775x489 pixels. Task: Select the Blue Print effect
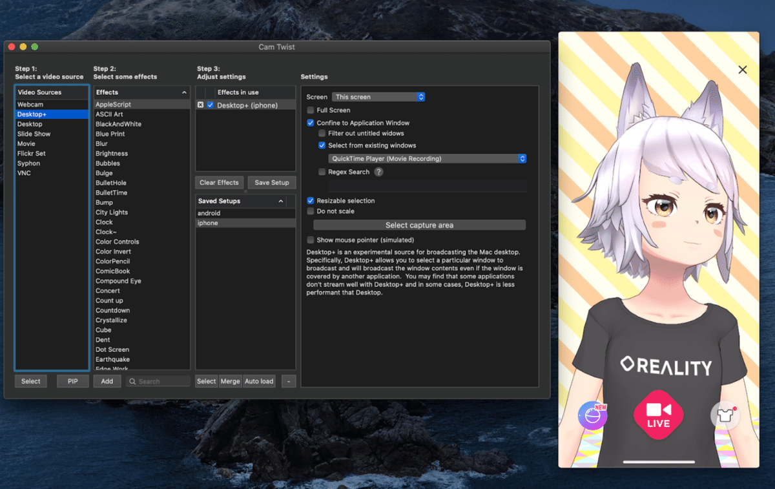[142, 134]
